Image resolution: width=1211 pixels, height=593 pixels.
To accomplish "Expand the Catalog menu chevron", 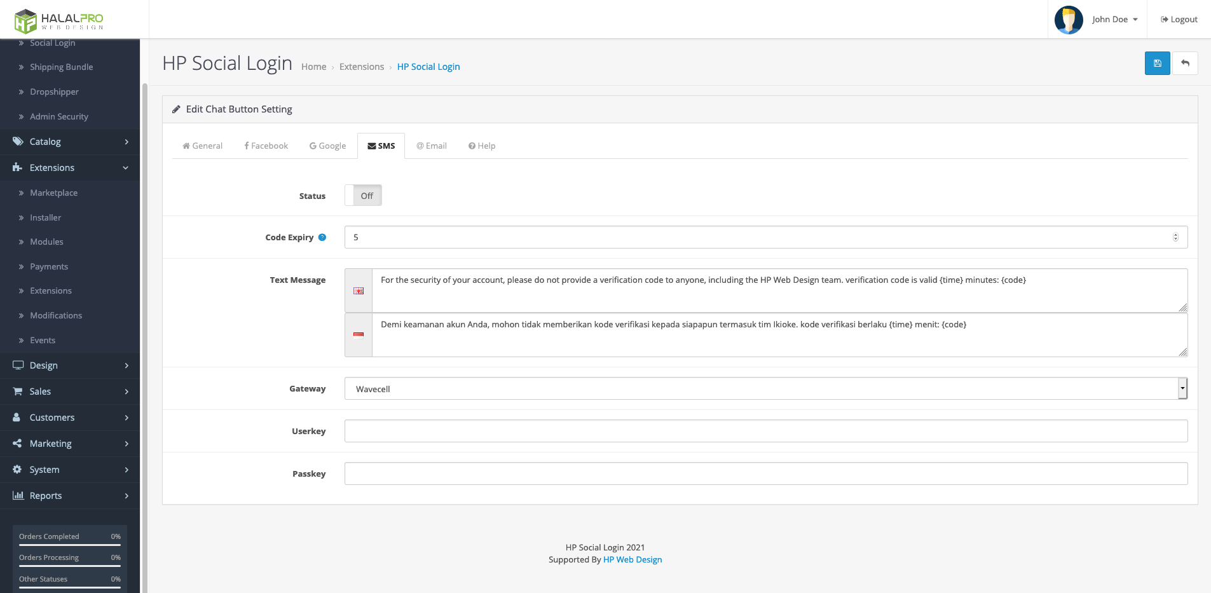I will [x=127, y=142].
